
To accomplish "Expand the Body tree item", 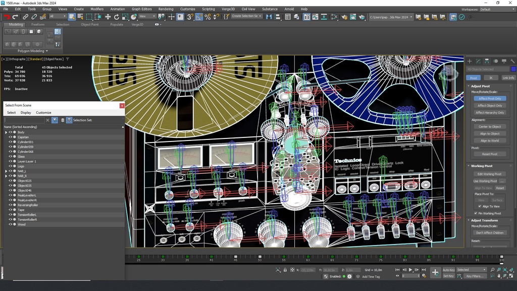I will (6, 132).
